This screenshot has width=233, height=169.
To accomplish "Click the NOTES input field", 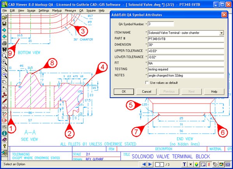I will coord(185,75).
